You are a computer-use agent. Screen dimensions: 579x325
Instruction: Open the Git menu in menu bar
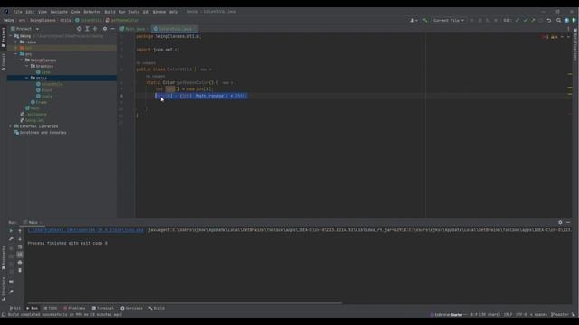146,12
